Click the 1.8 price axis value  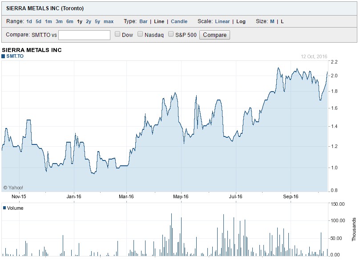[334, 91]
